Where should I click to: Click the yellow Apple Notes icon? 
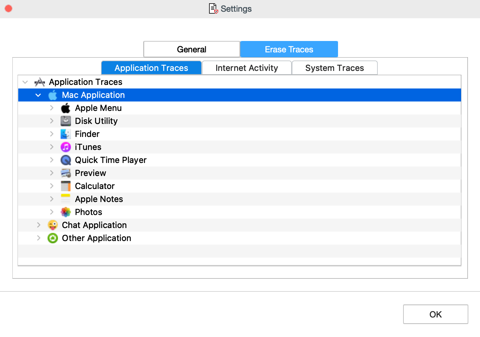pos(66,199)
